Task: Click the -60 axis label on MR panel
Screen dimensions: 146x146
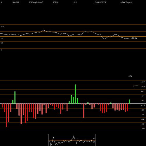Action: coord(142,119)
